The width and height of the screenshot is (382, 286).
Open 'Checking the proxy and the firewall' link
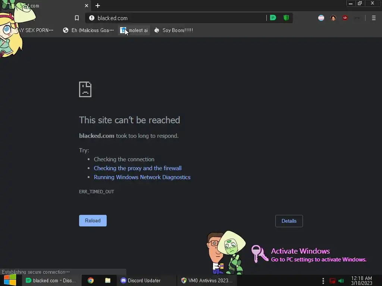point(138,168)
